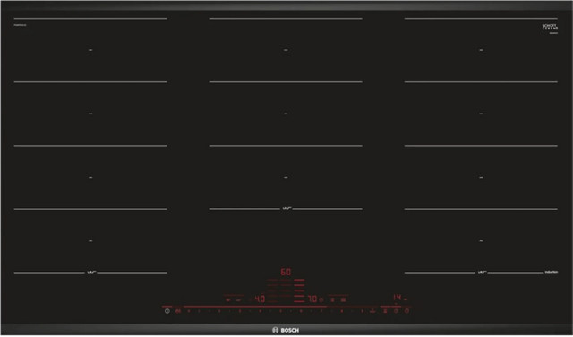Set power level 4 on the slider scale
Screen dimensions: 573x337
click(x=261, y=311)
